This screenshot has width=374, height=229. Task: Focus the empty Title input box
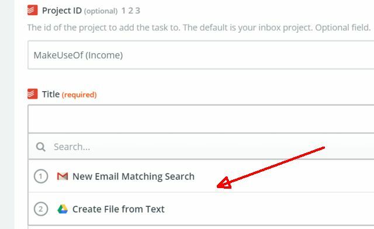(x=201, y=119)
